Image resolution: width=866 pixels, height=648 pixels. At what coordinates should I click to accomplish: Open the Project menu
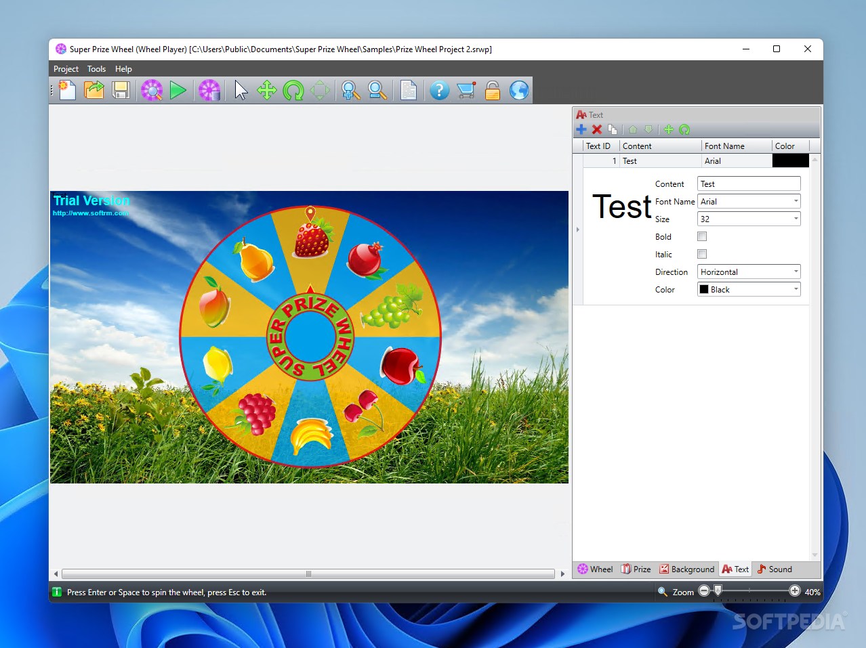[66, 69]
